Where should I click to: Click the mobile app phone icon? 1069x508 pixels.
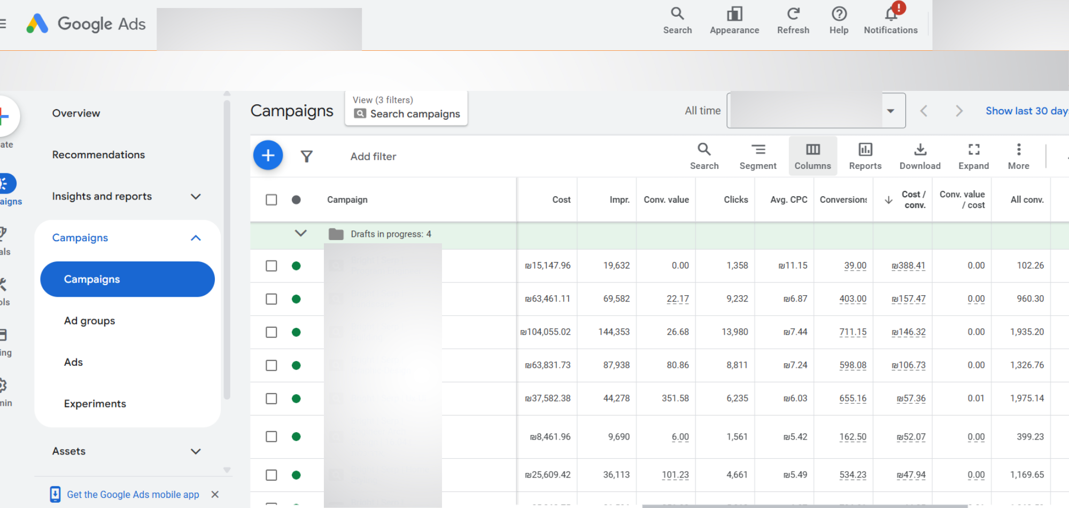click(55, 494)
